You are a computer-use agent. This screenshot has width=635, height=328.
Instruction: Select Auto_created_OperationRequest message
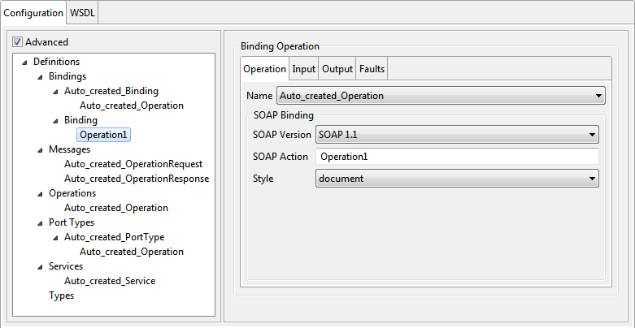(x=133, y=164)
